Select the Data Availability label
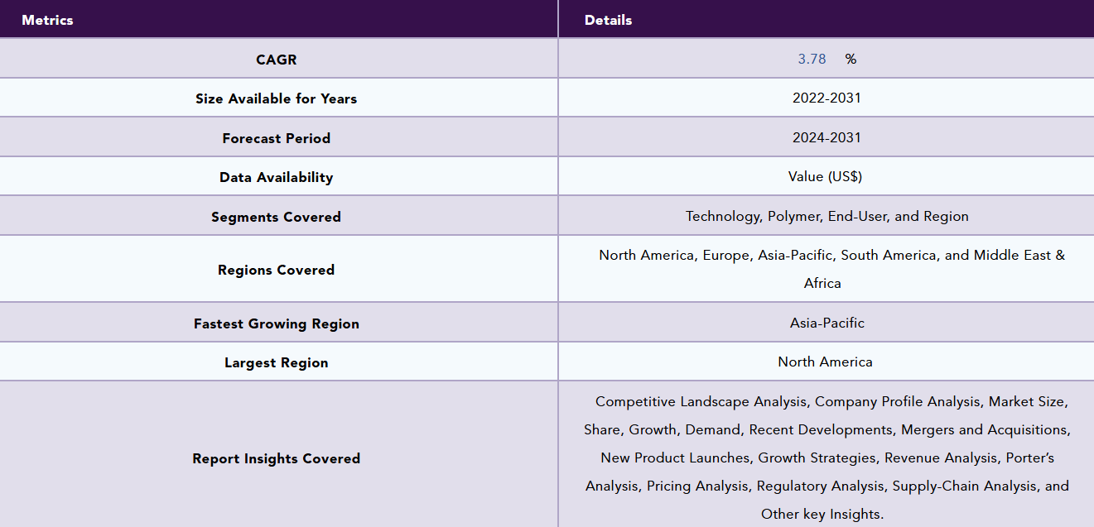 coord(277,177)
